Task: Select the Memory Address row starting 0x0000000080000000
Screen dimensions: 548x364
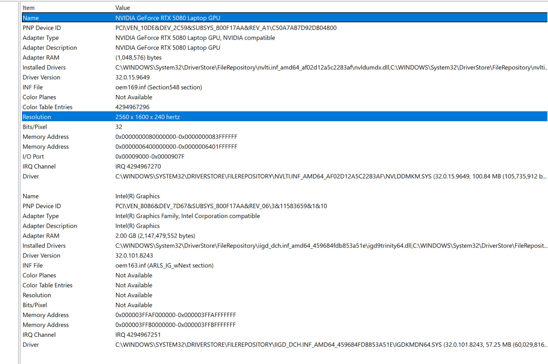Action: (285, 137)
